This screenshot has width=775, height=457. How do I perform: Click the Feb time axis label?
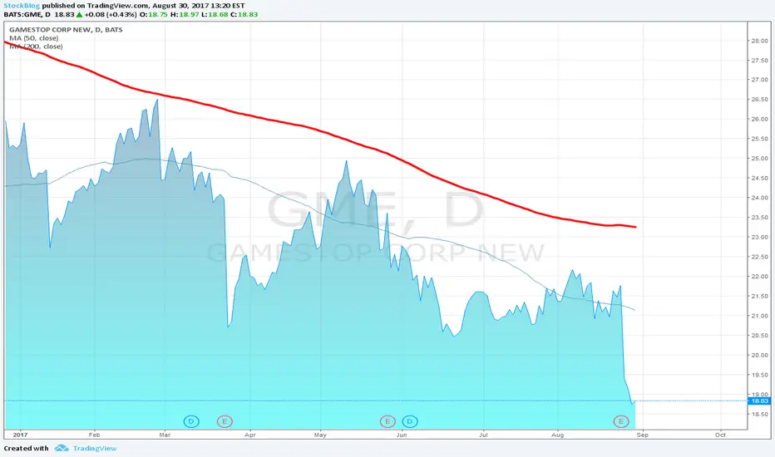point(94,435)
